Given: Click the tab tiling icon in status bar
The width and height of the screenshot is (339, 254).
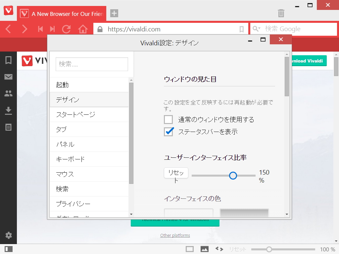Looking at the screenshot, I should pyautogui.click(x=190, y=248).
